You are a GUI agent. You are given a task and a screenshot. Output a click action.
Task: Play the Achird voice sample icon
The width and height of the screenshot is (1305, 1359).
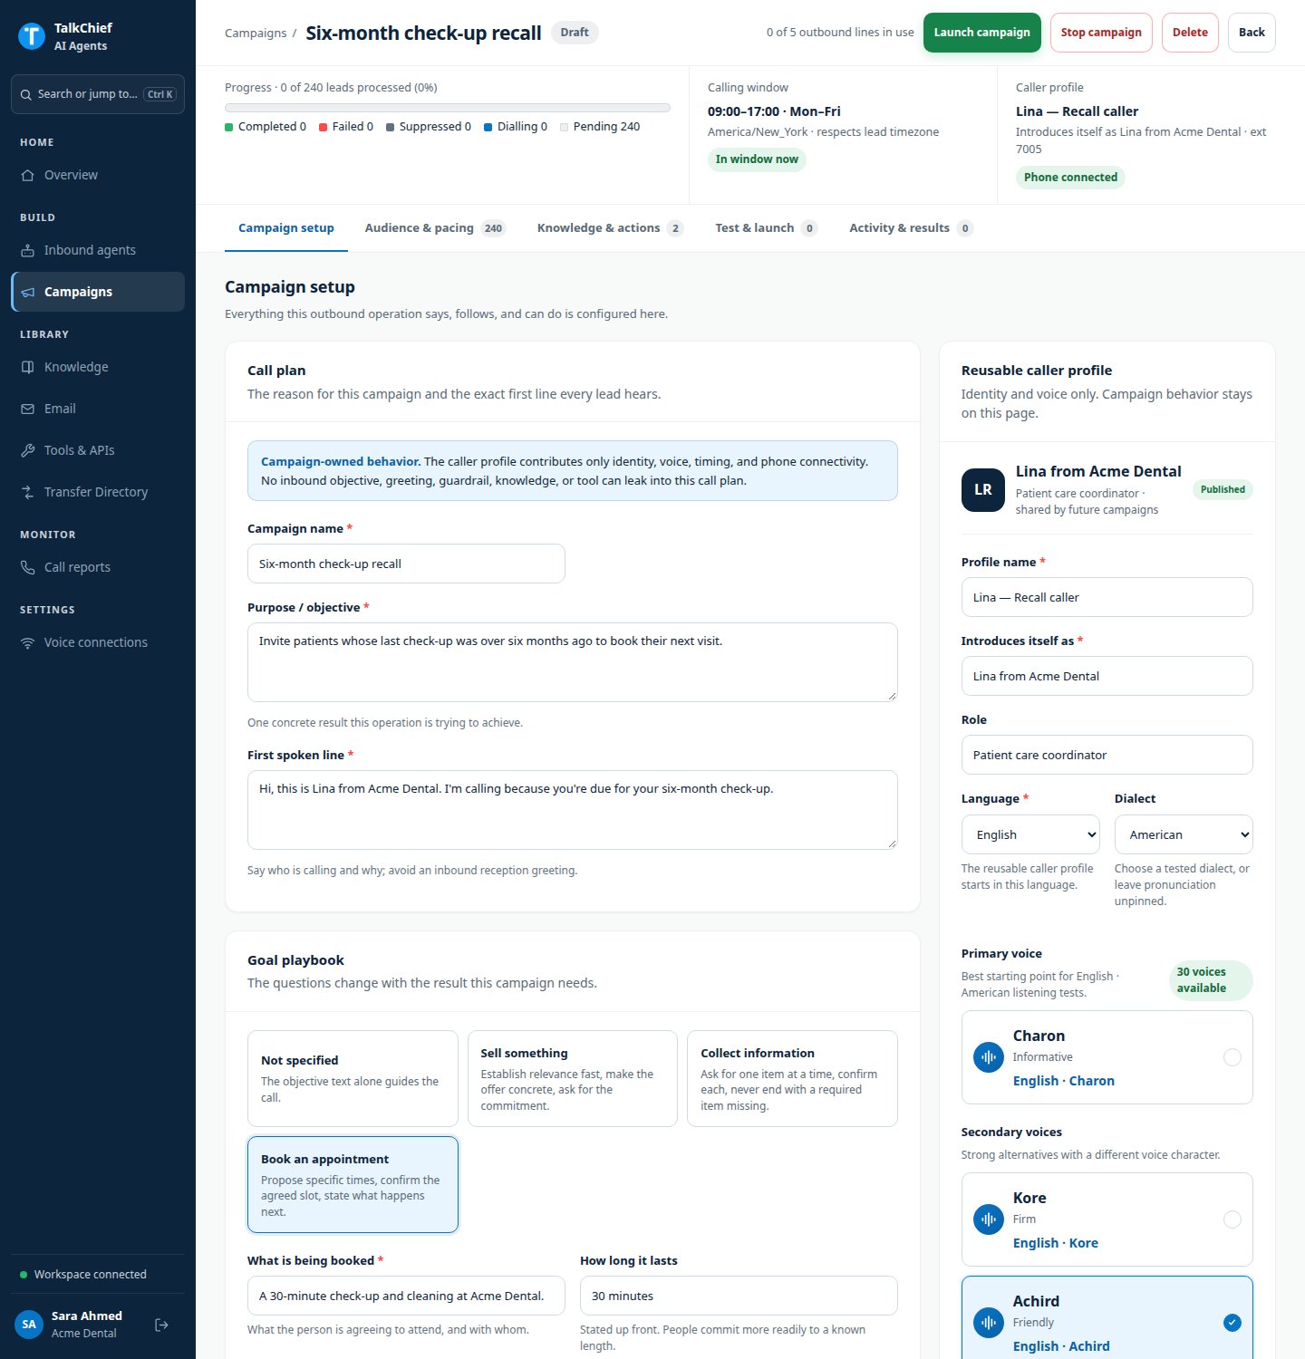coord(989,1323)
